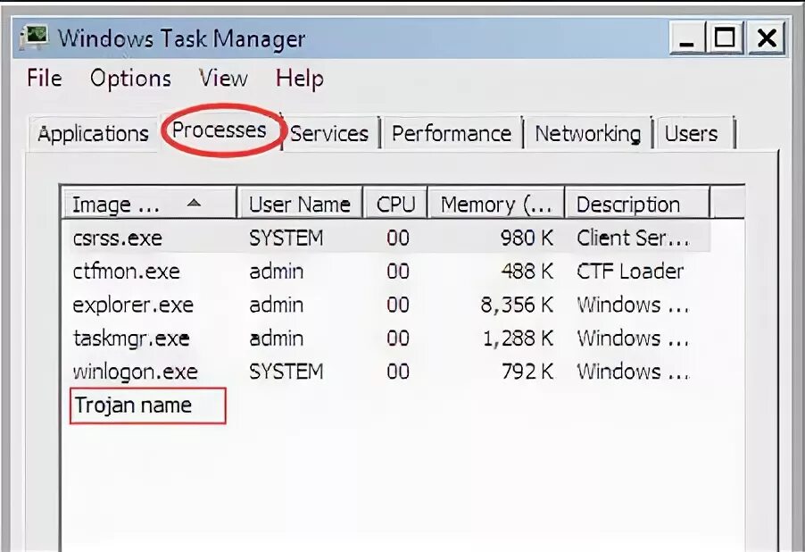
Task: Open the Performance tab
Action: 452,134
